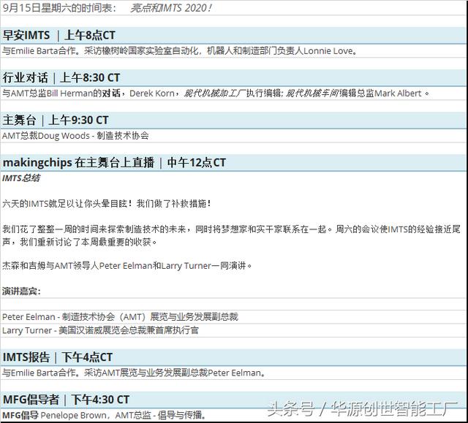Select the line mentioning Lonnie Love

179,51
